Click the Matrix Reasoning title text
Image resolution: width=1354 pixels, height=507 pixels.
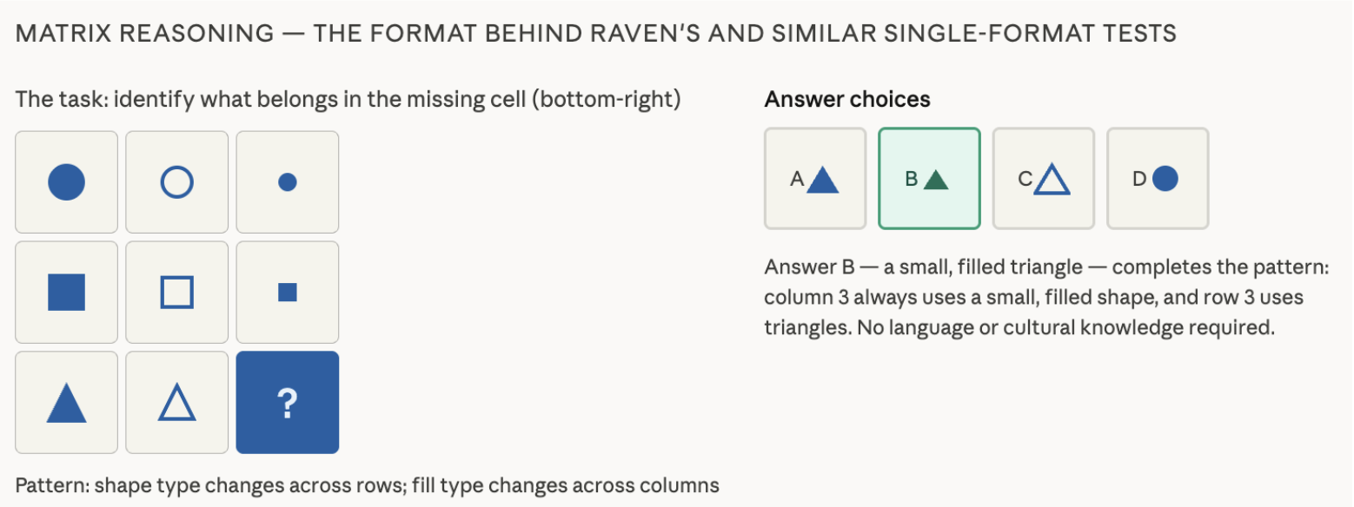tap(596, 34)
